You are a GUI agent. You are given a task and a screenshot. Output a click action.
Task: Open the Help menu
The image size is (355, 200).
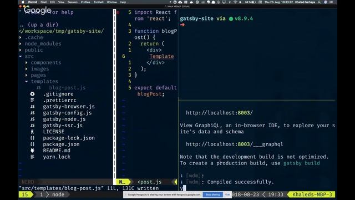123,2
